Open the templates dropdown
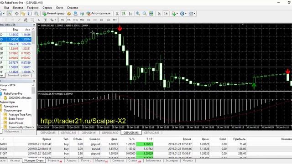This screenshot has width=292, height=164. coord(192,14)
